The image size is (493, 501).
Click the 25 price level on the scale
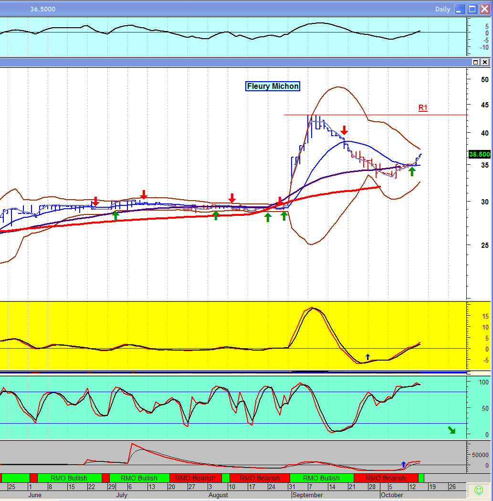485,245
